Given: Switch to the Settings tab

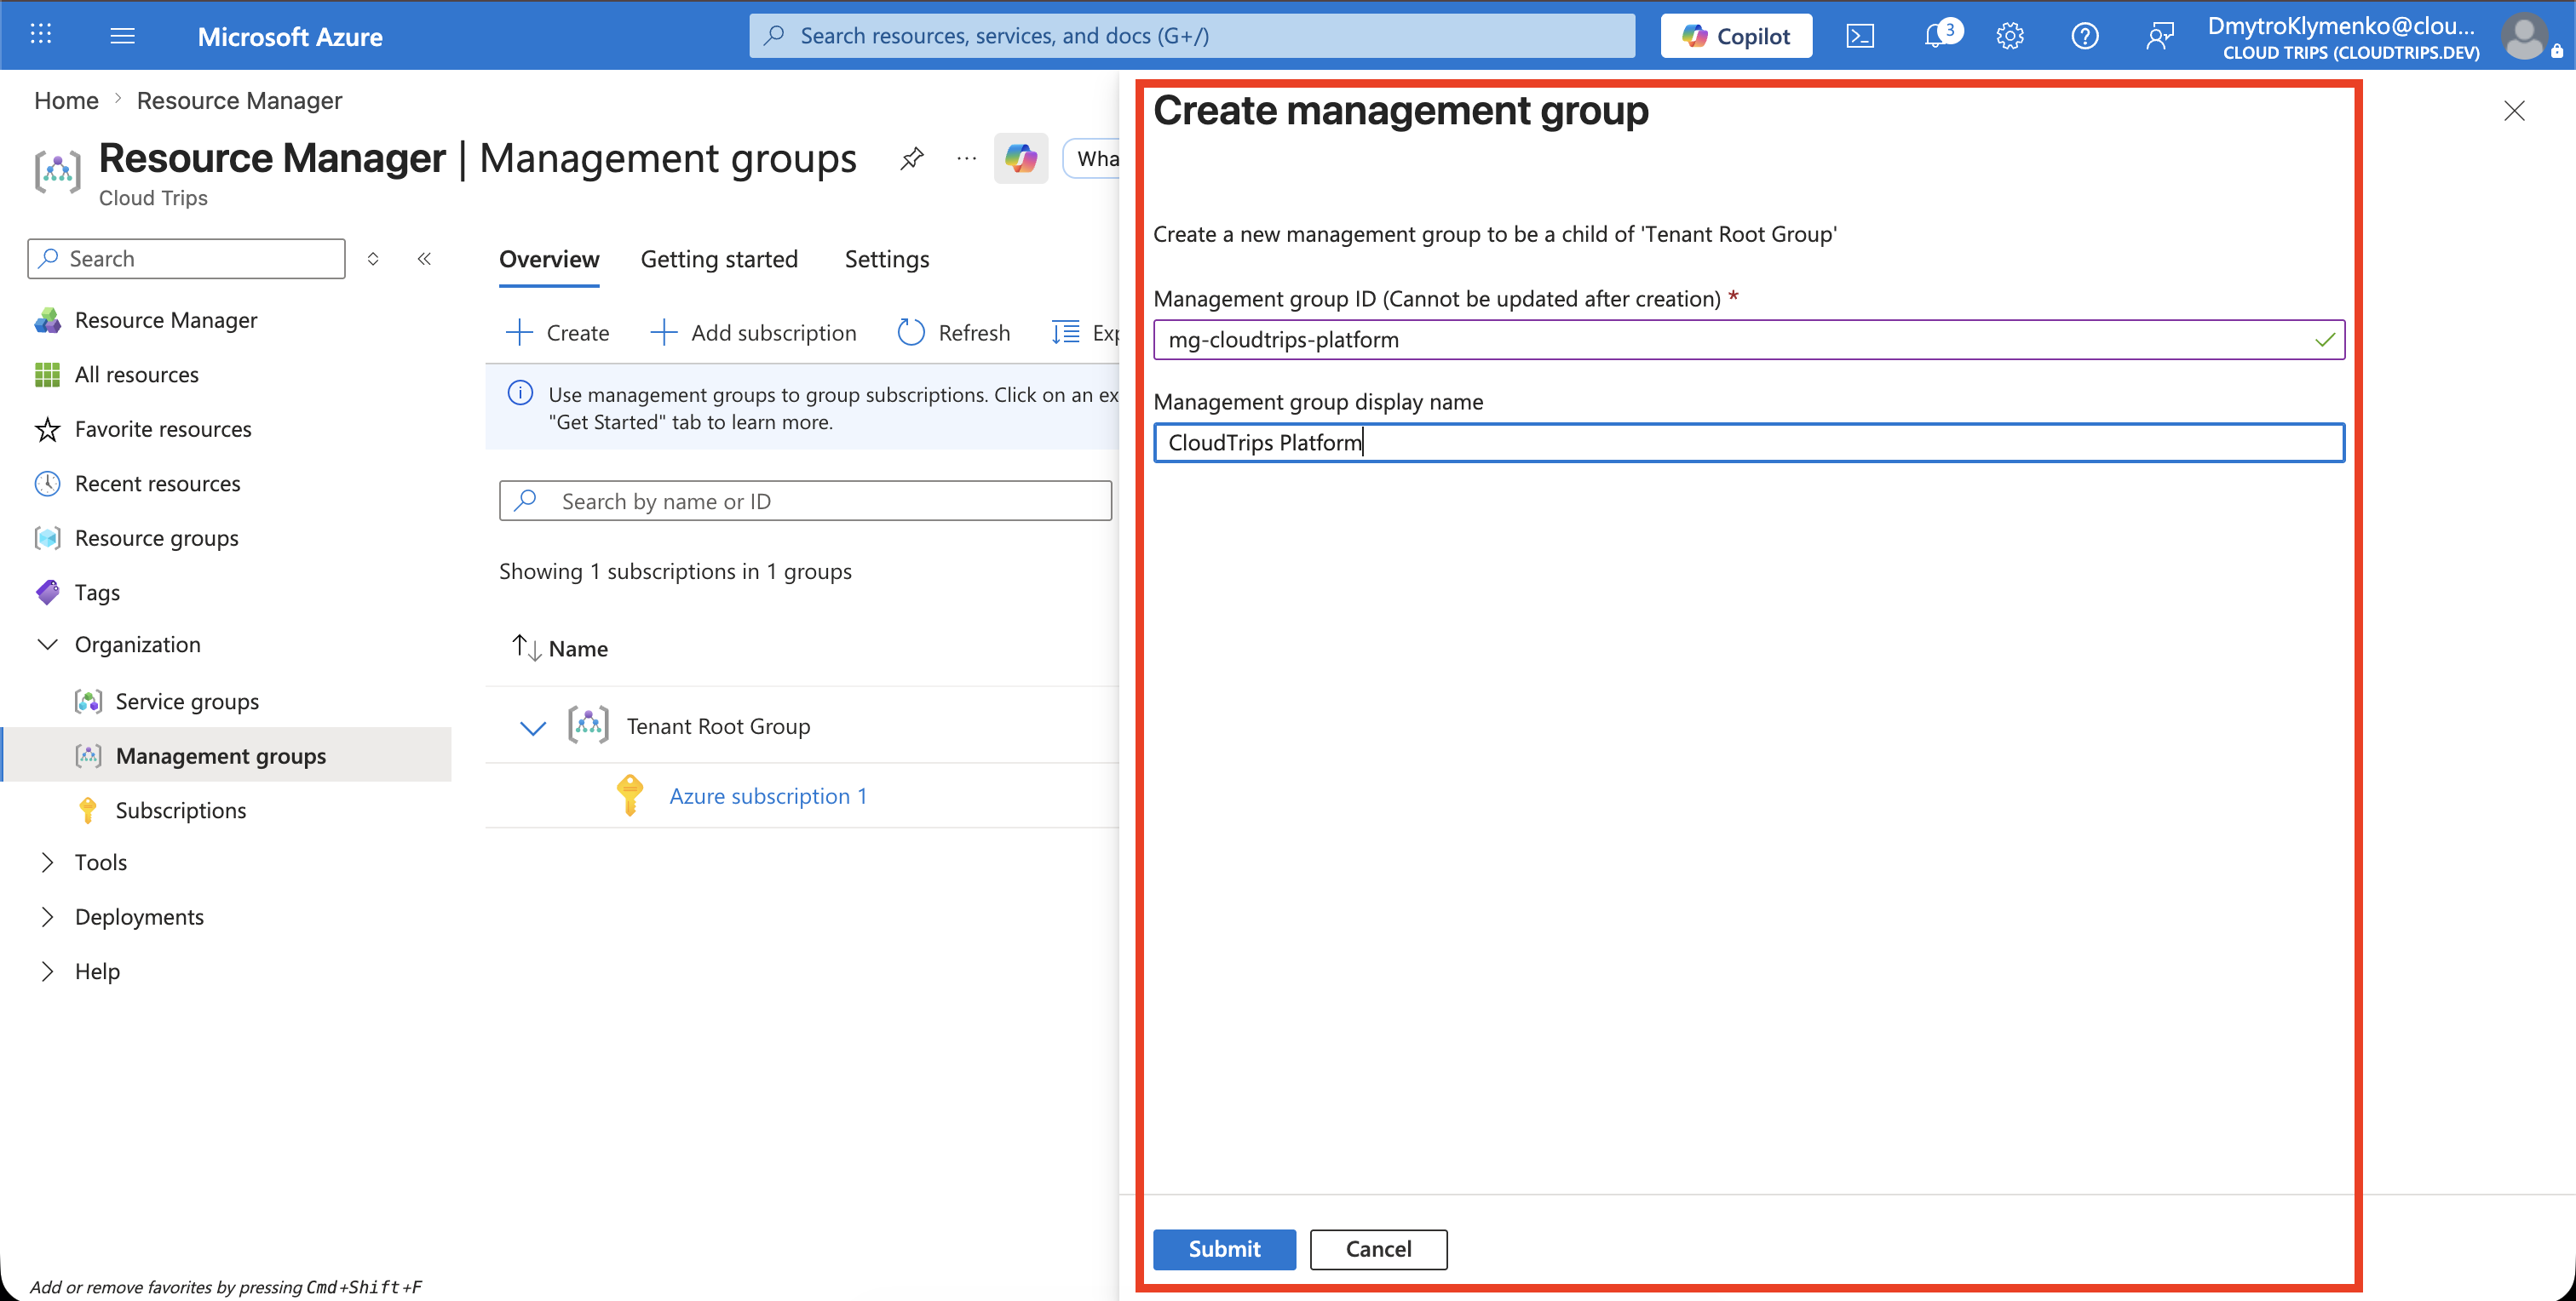Looking at the screenshot, I should tap(887, 260).
